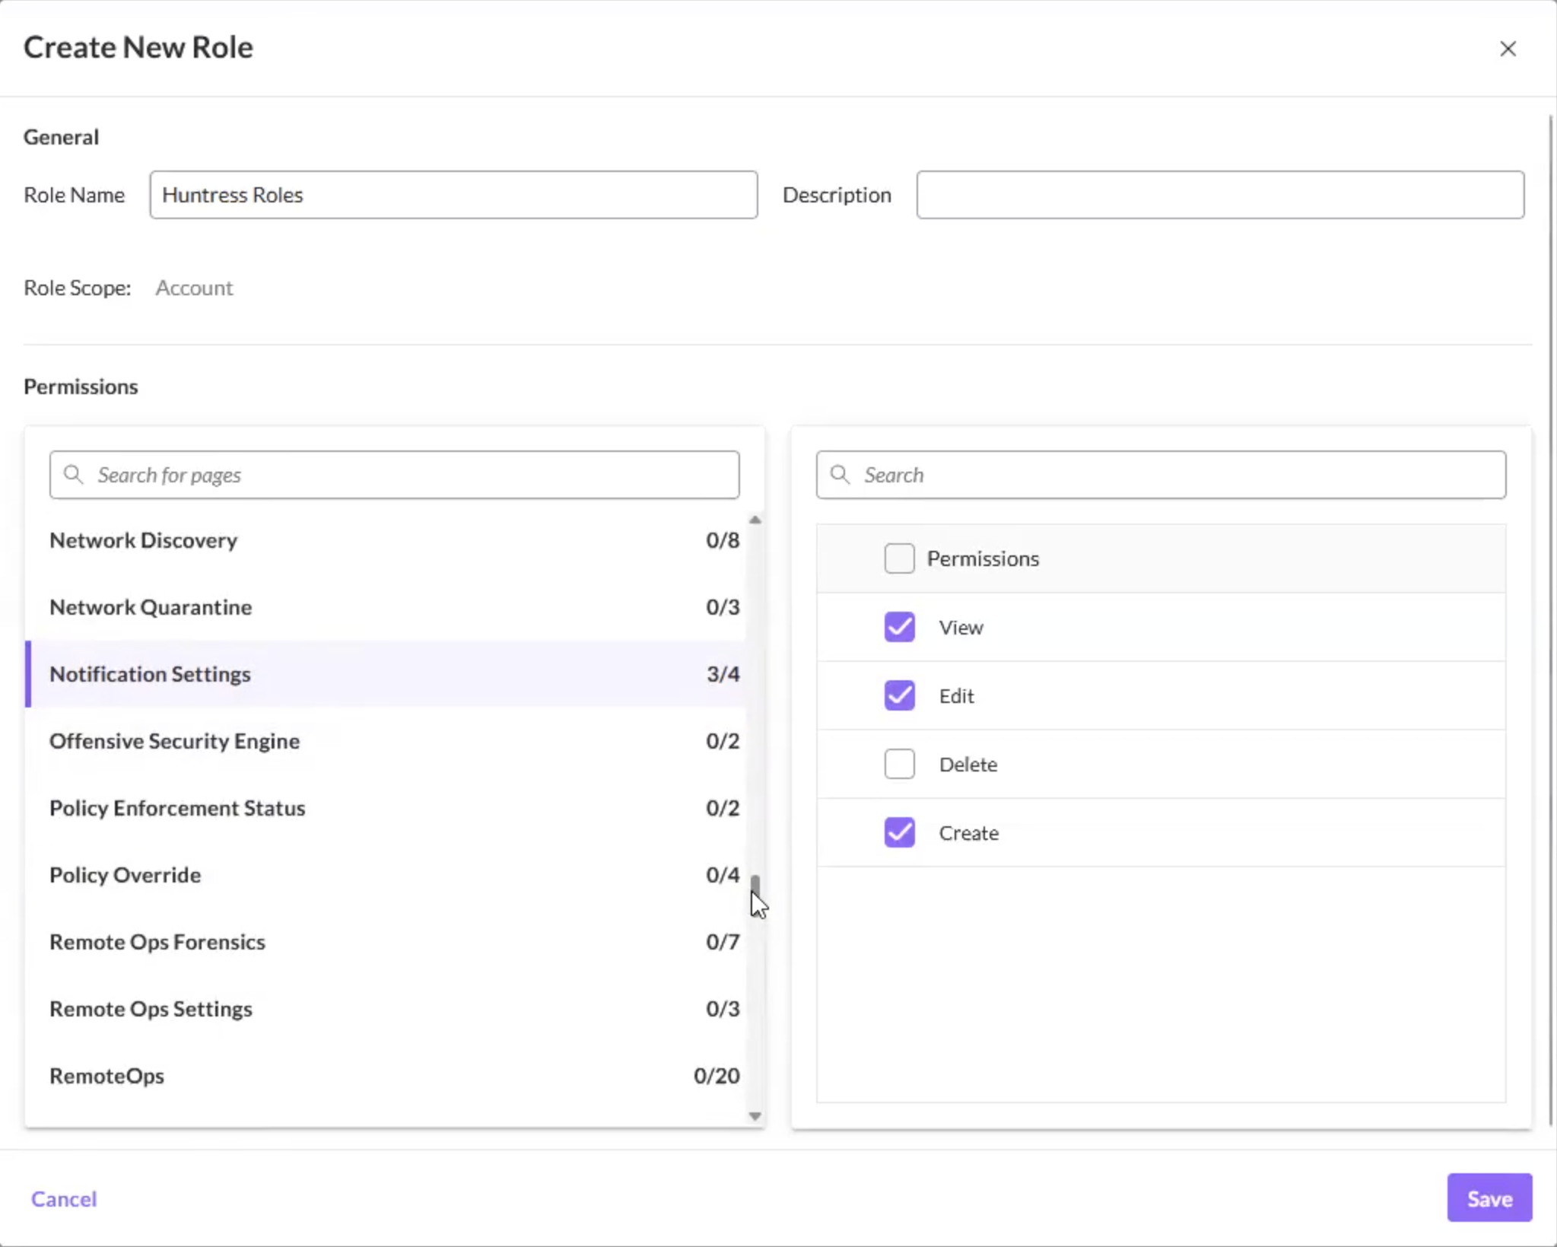Click into the Description field
1557x1247 pixels.
tap(1220, 195)
